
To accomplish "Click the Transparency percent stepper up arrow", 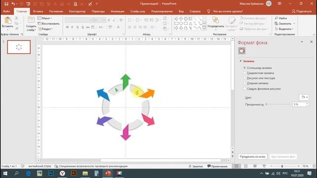I will pos(307,103).
